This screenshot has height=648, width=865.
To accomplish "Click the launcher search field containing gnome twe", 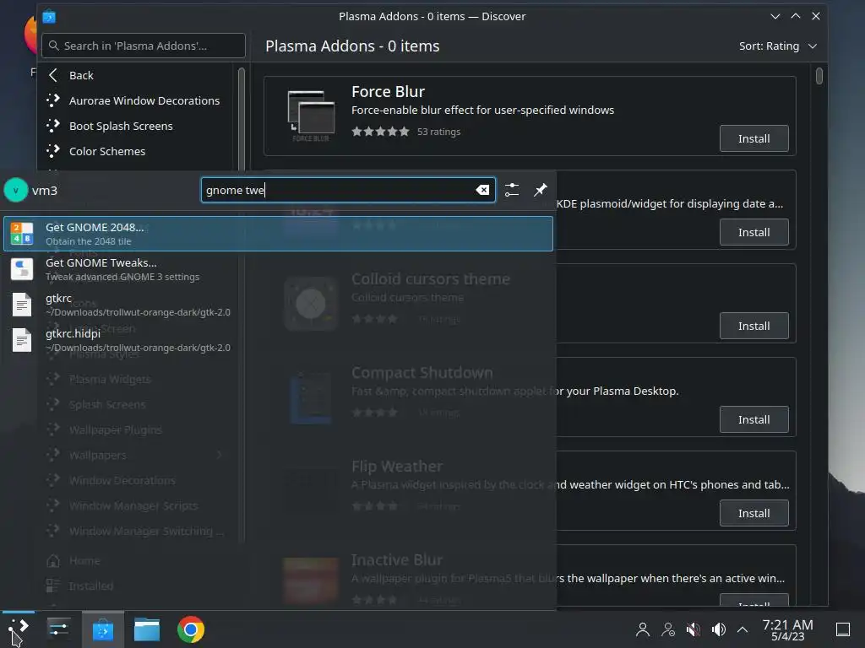I will click(x=348, y=190).
